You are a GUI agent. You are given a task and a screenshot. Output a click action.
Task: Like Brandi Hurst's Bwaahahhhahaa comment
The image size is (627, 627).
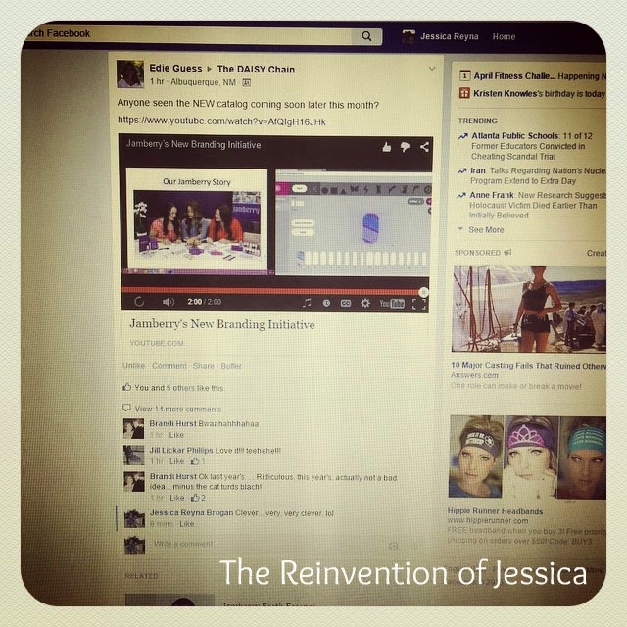coord(176,435)
